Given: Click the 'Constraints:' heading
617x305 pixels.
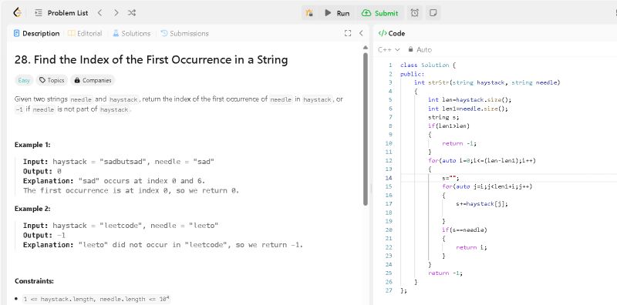Looking at the screenshot, I should [34, 281].
